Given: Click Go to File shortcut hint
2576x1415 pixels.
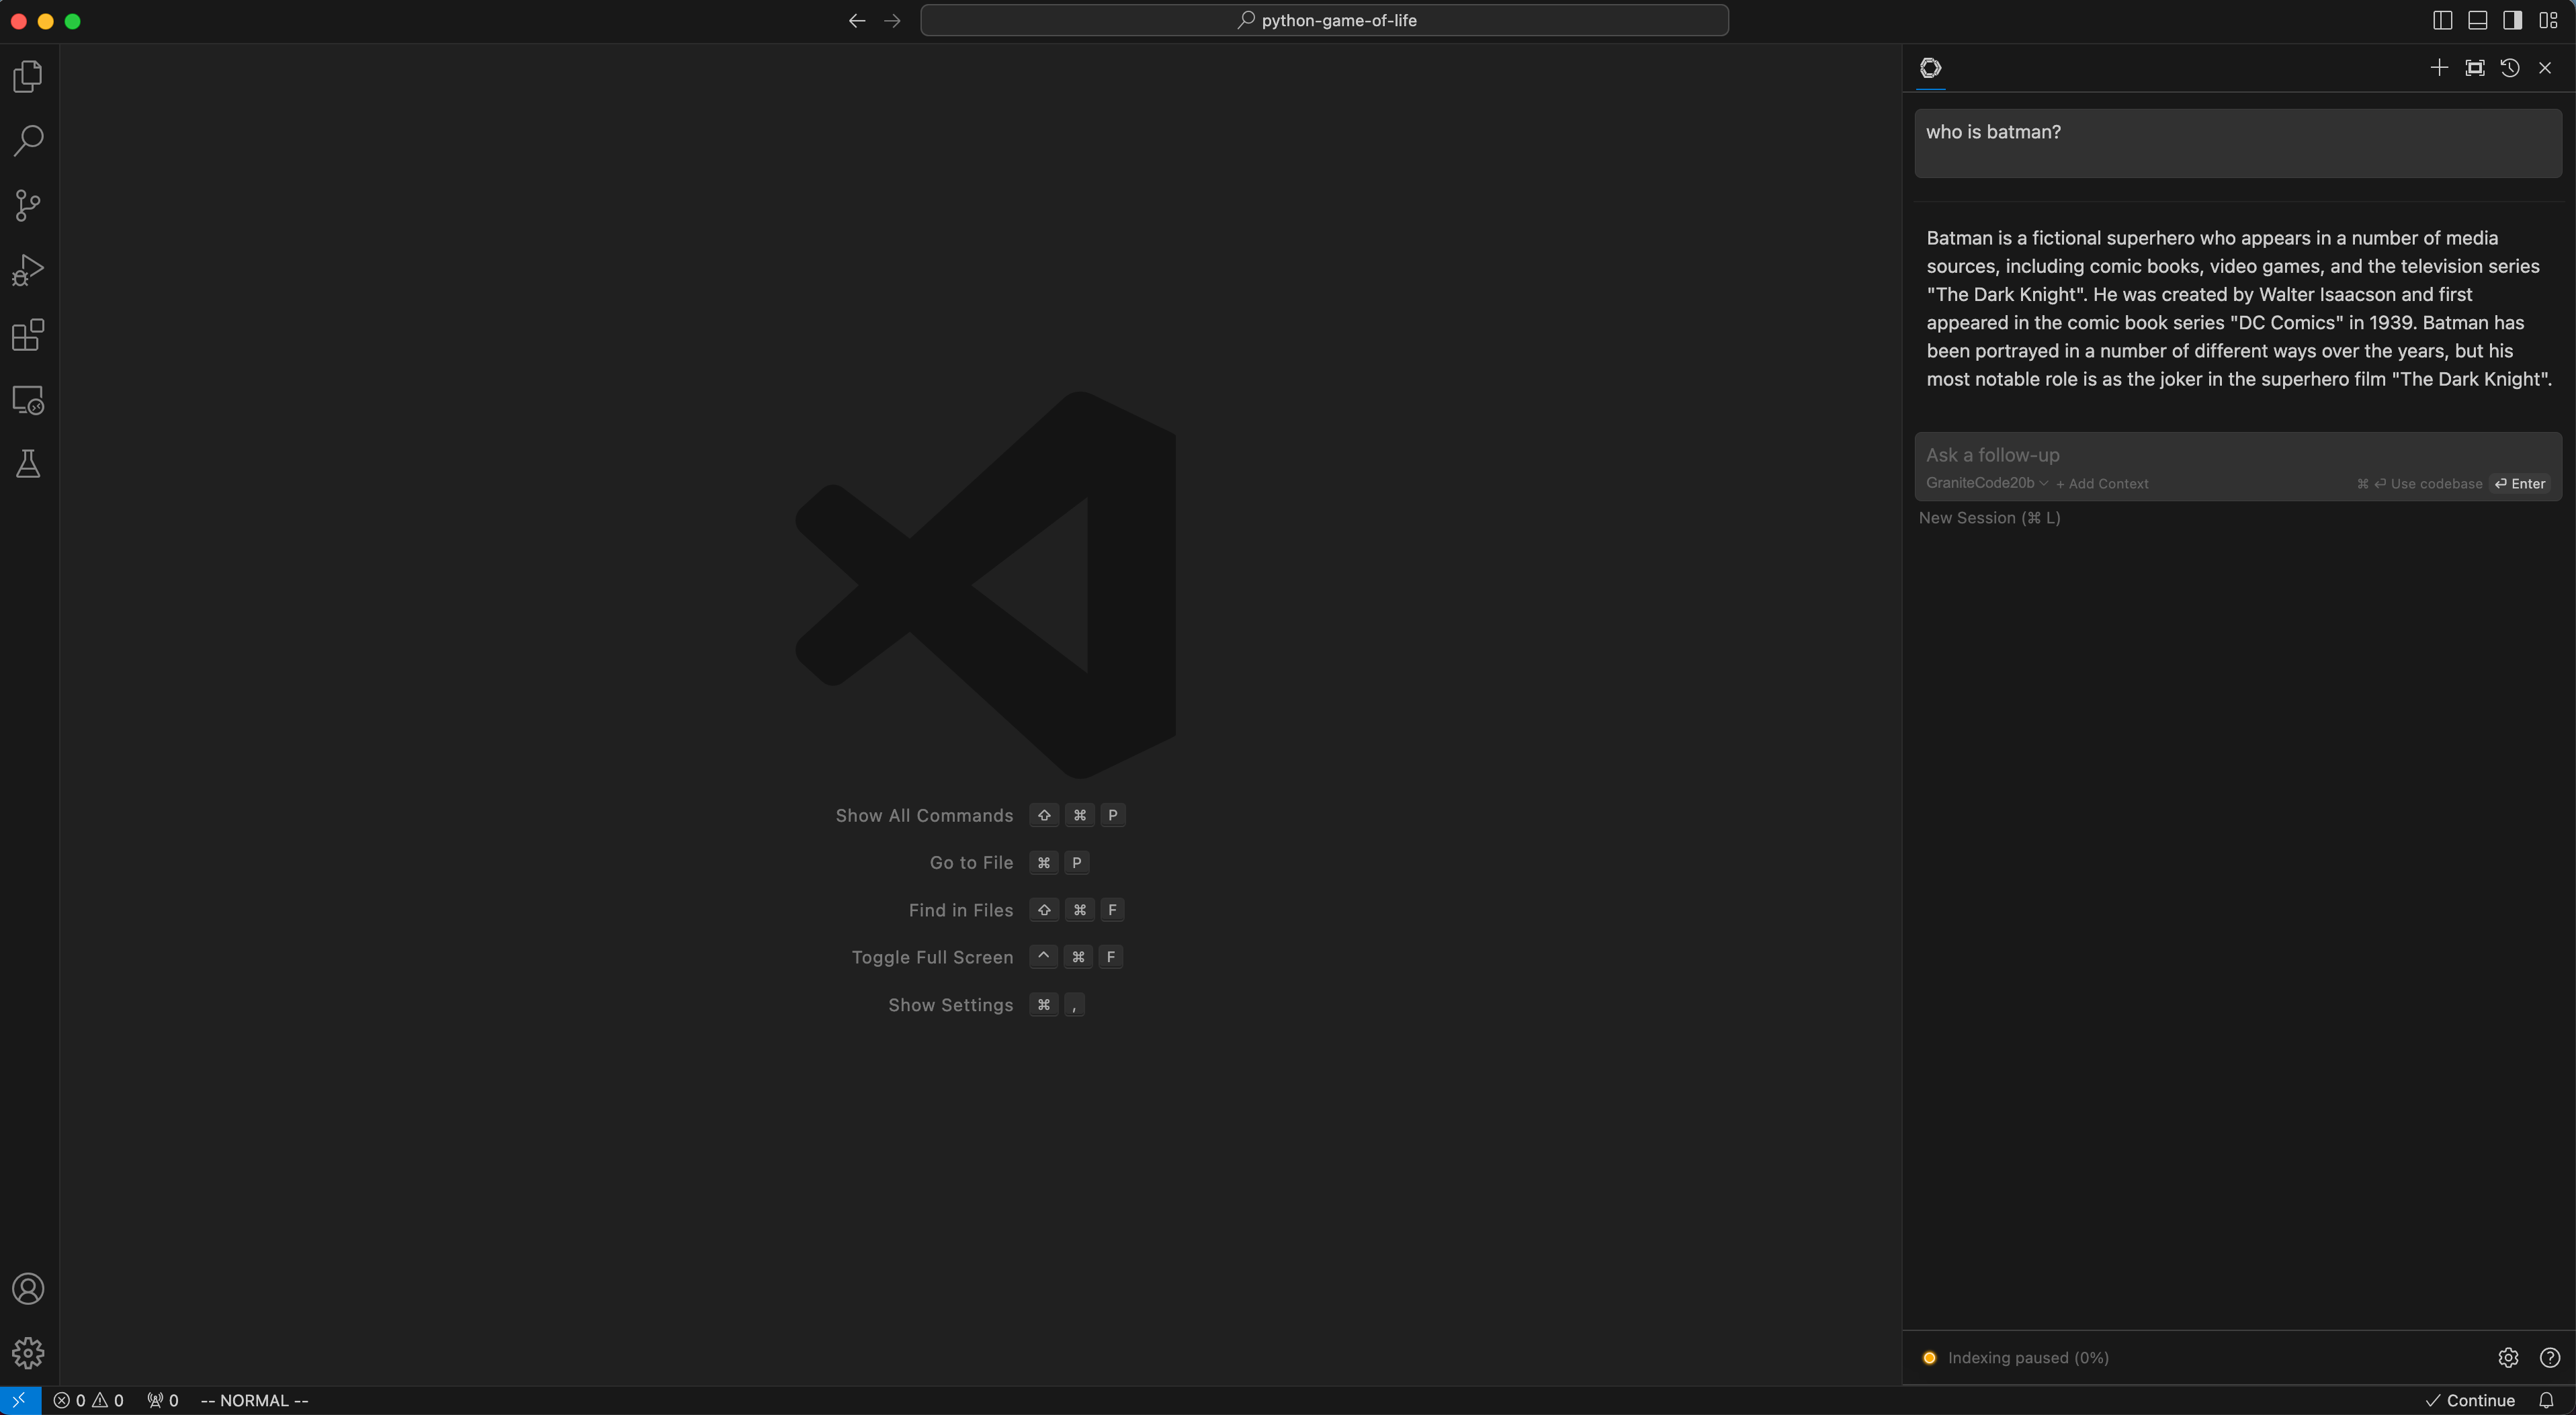Looking at the screenshot, I should [x=1009, y=862].
